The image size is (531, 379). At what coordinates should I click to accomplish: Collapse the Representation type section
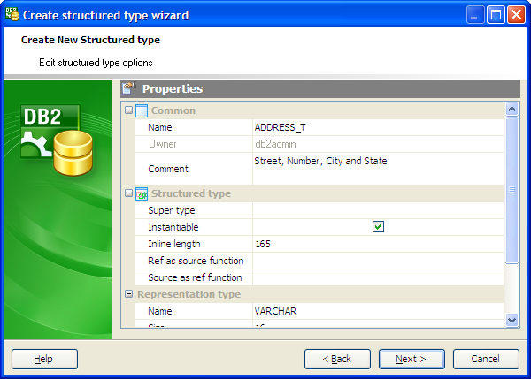(x=128, y=294)
